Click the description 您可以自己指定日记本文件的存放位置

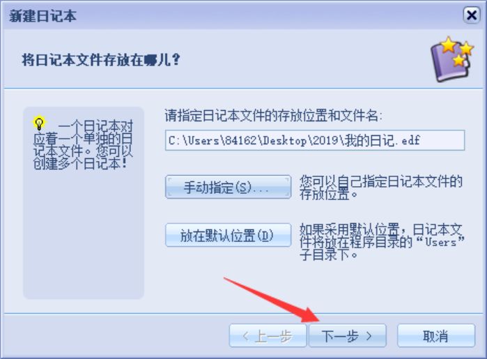381,188
